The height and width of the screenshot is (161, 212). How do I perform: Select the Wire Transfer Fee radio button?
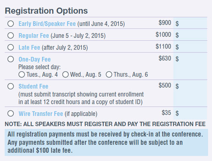[x=11, y=114]
